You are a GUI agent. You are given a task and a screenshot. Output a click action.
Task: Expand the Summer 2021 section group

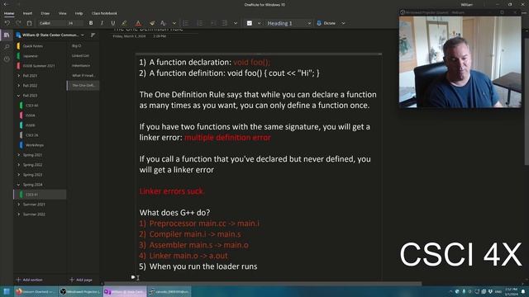click(18, 205)
